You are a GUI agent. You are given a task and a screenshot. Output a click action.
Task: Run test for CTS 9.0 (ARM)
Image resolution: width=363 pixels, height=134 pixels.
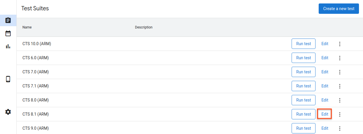click(303, 128)
